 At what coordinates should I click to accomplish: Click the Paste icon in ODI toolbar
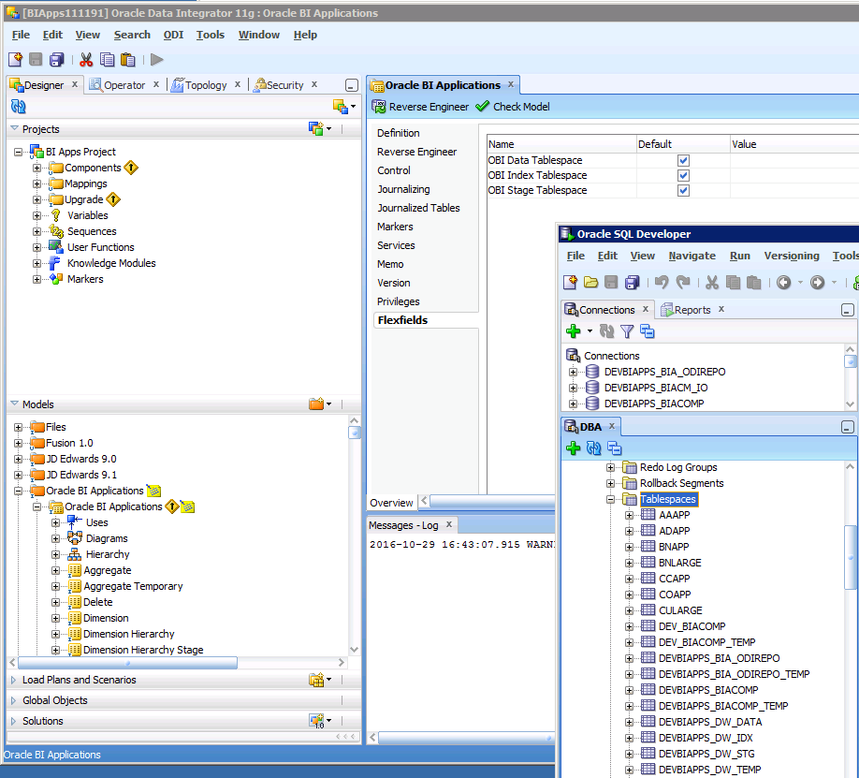(127, 59)
